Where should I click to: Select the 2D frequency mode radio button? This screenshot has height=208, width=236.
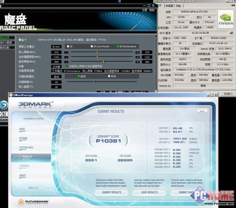[x=68, y=46]
